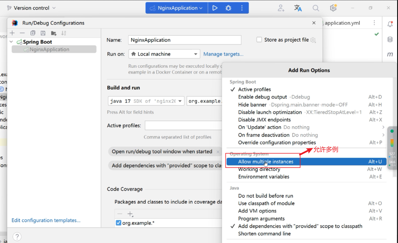Open NginxApplication run configuration dropdown
Viewport: 398px width, 243px height.
point(177,8)
